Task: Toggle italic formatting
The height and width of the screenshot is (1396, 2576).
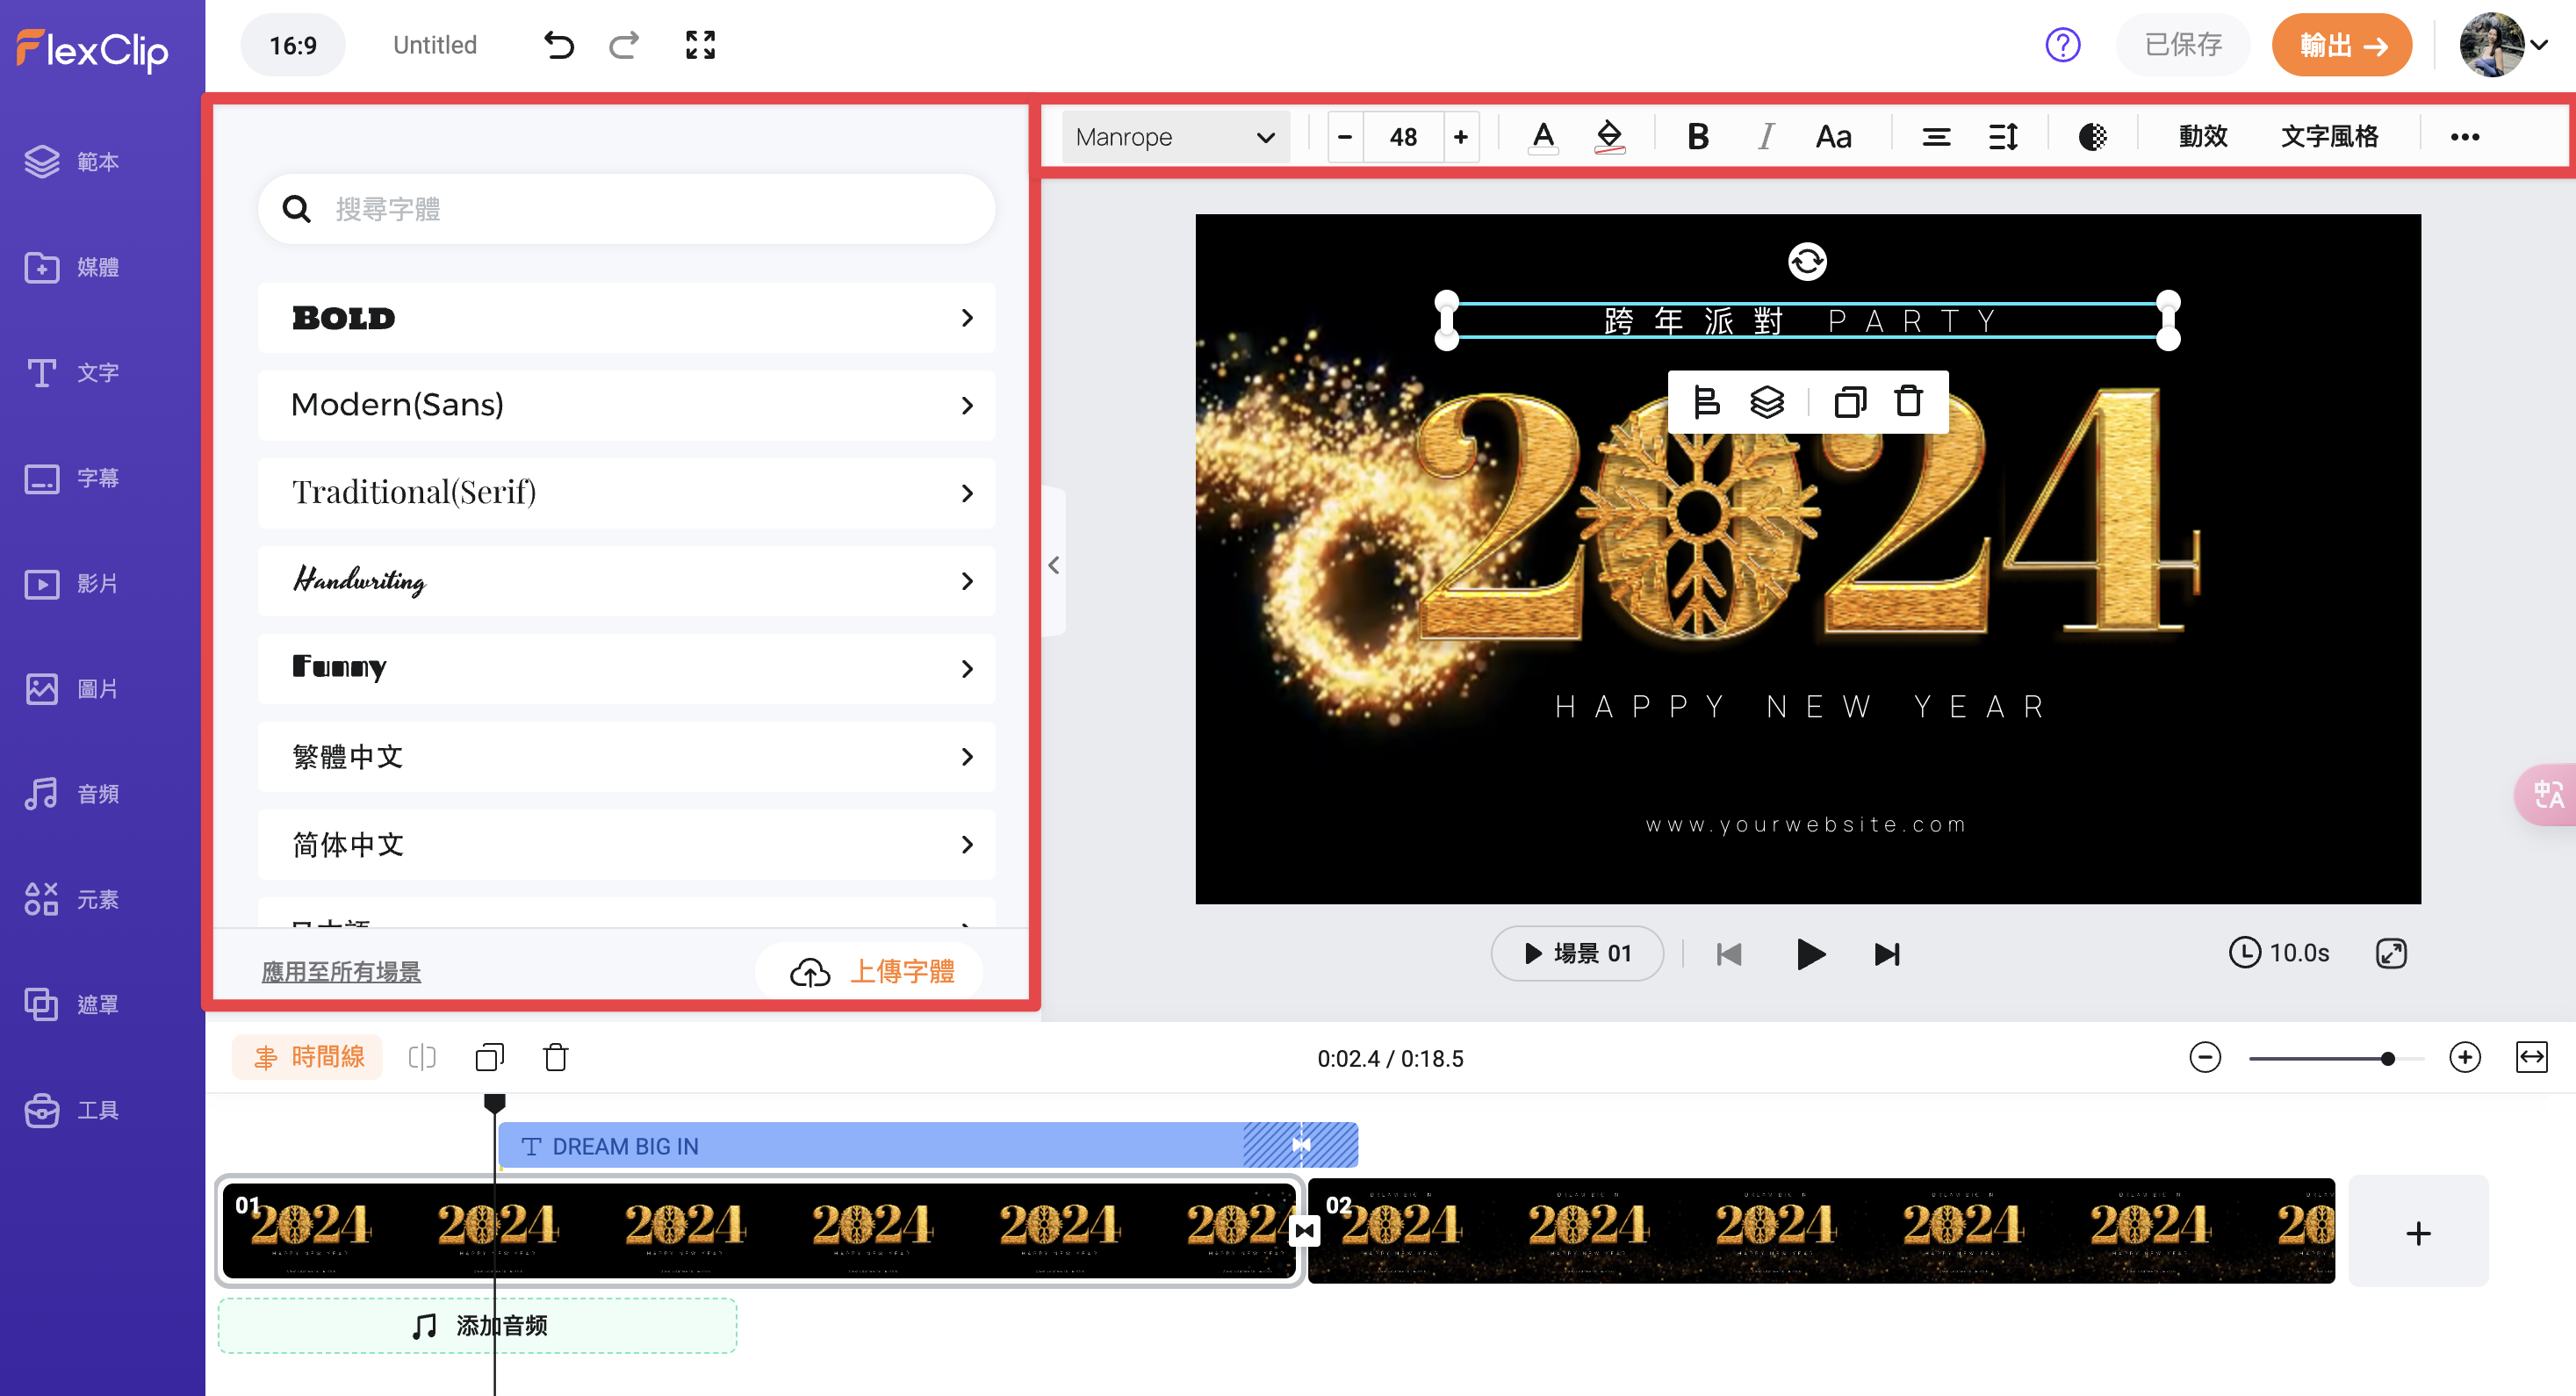Action: 1766,136
